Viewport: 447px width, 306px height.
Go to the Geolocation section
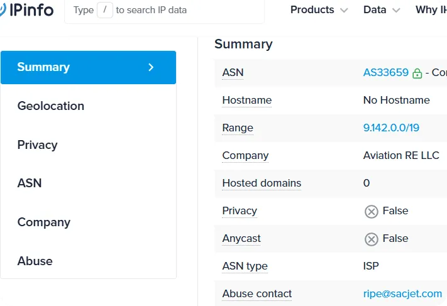(51, 106)
